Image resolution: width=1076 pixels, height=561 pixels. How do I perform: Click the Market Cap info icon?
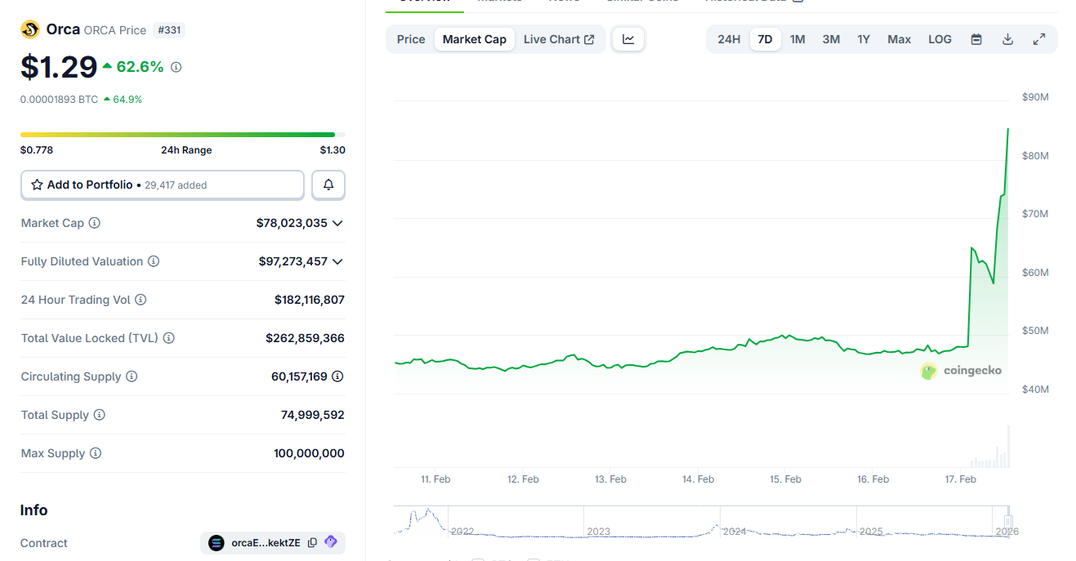(94, 222)
